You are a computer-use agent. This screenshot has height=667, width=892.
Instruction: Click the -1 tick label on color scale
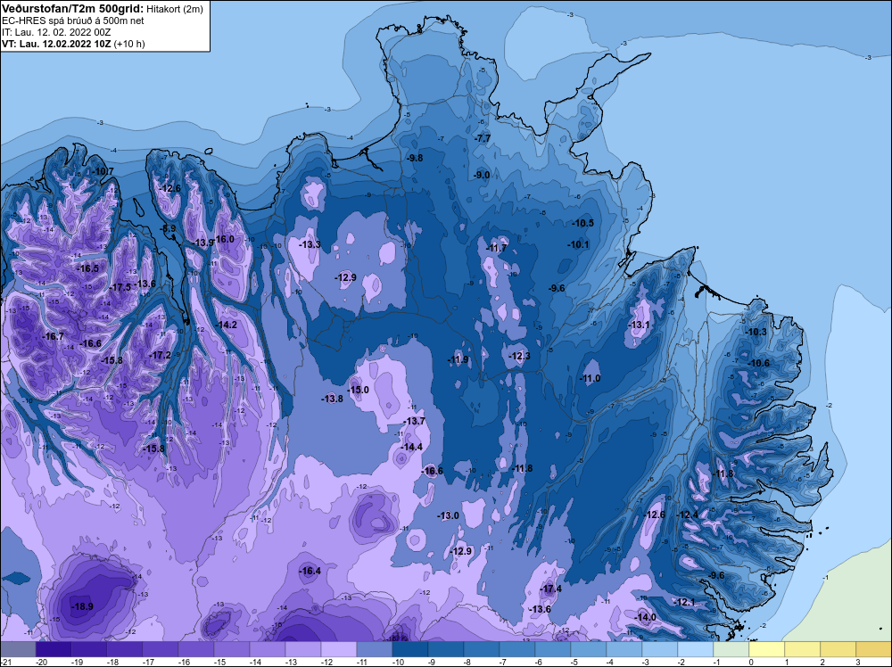coord(719,662)
